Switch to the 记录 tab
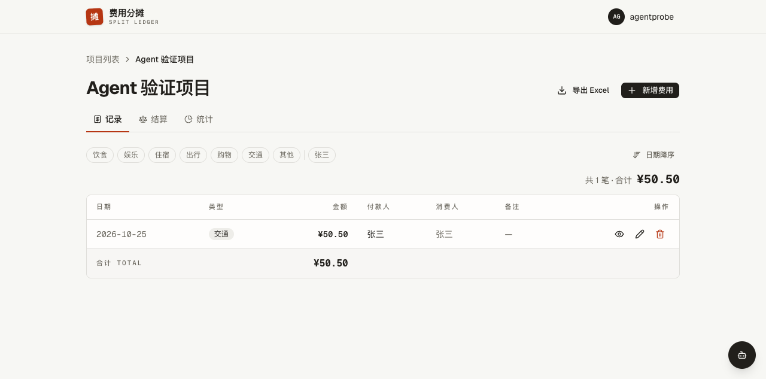This screenshot has width=766, height=379. [x=108, y=119]
